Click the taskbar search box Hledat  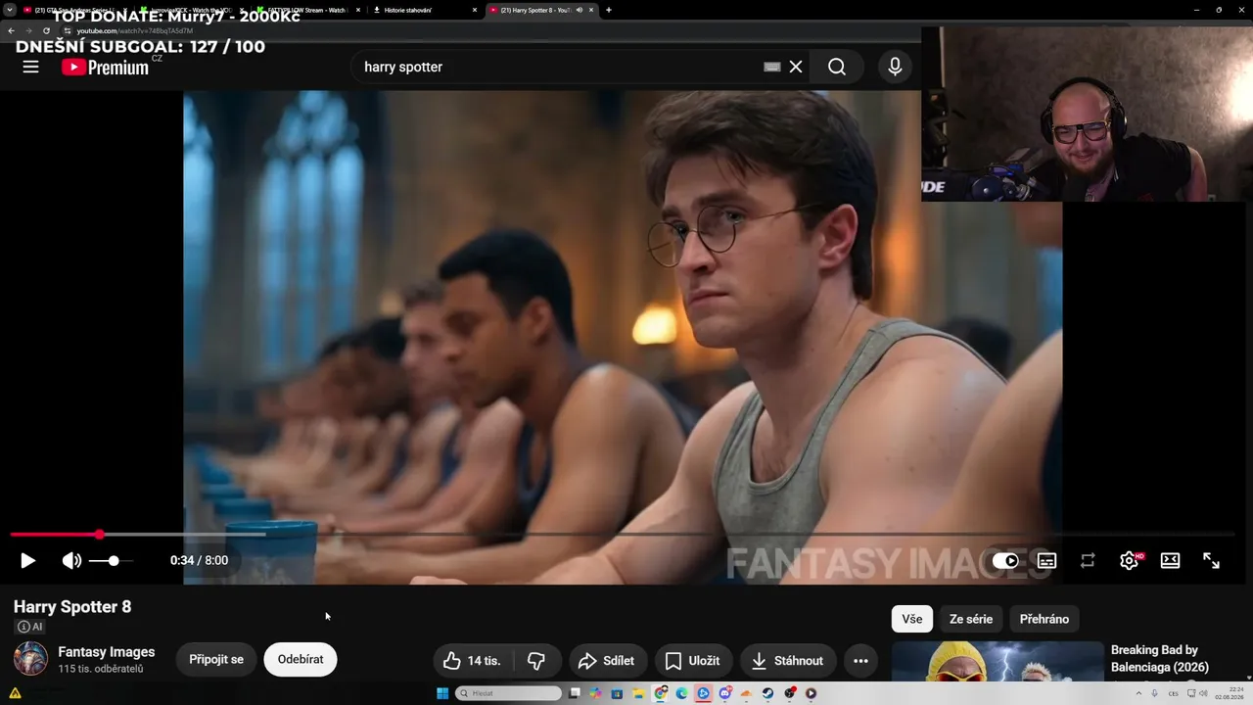[510, 693]
